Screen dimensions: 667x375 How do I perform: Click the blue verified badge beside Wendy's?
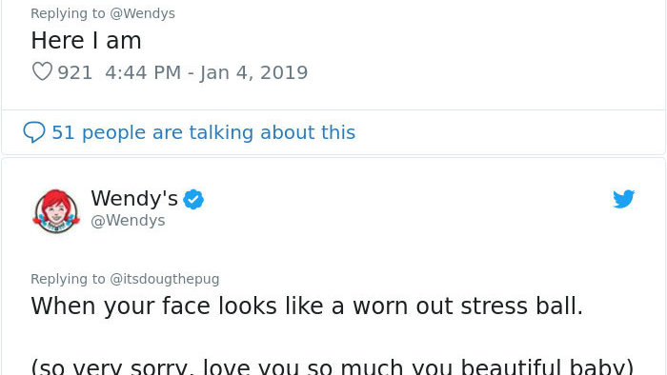(193, 199)
